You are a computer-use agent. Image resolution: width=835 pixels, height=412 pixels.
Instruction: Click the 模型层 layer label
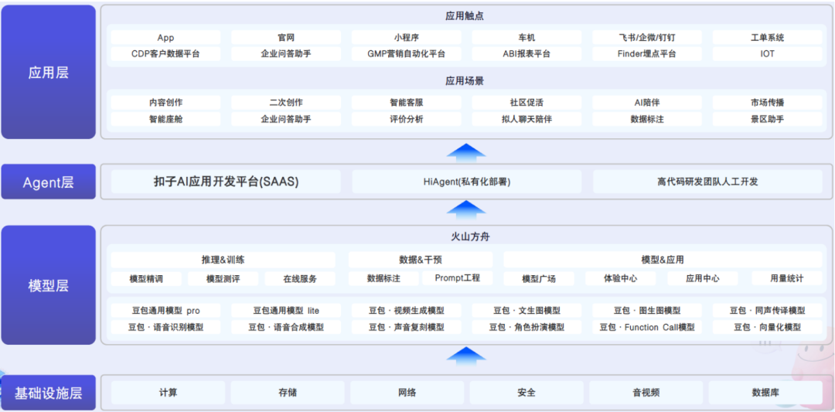tap(49, 285)
